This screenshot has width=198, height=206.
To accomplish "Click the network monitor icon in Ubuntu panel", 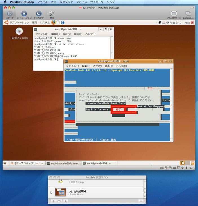I will click(160, 23).
